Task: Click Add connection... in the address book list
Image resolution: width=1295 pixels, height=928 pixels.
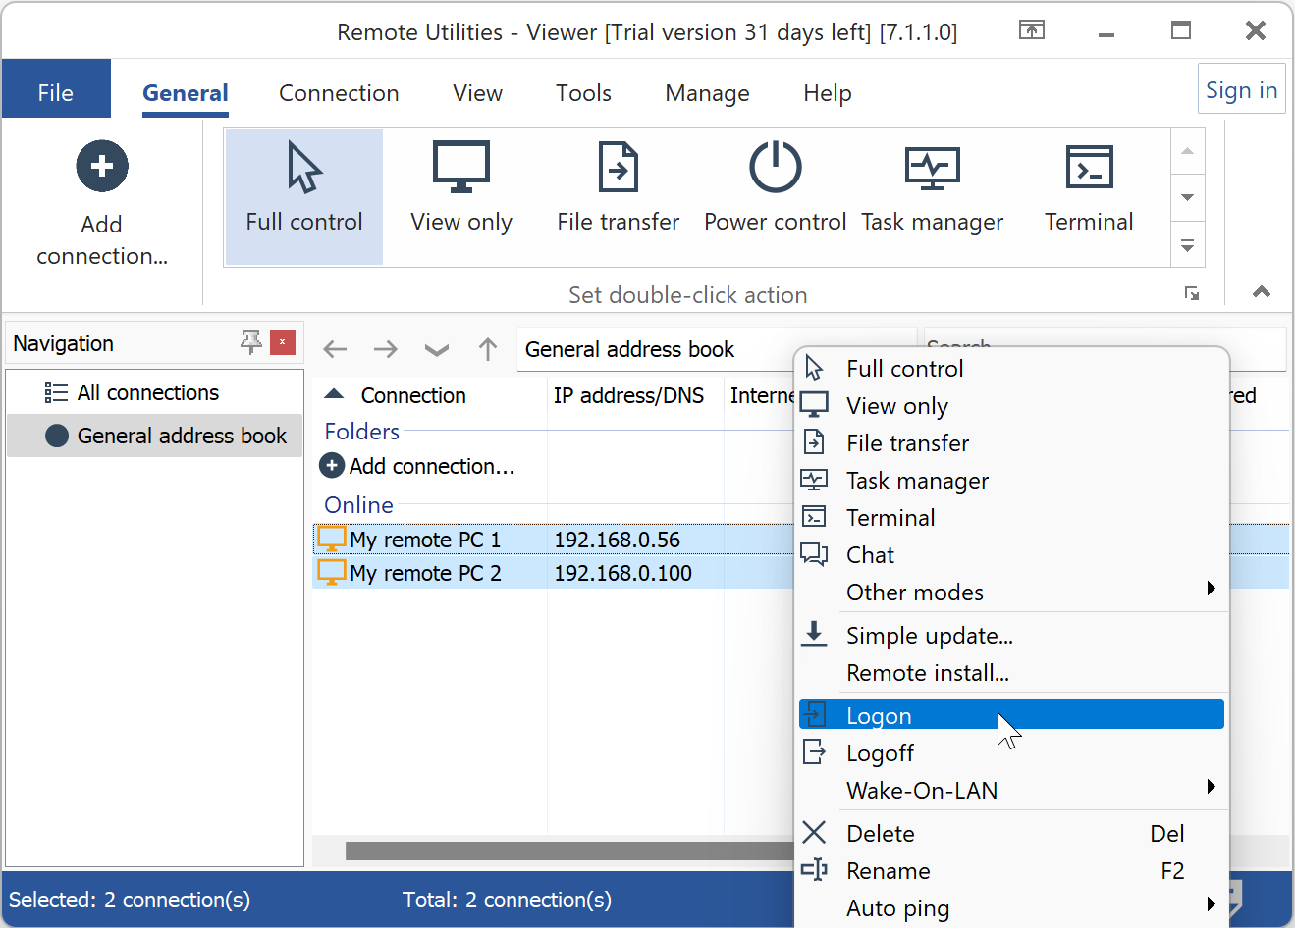Action: [431, 466]
